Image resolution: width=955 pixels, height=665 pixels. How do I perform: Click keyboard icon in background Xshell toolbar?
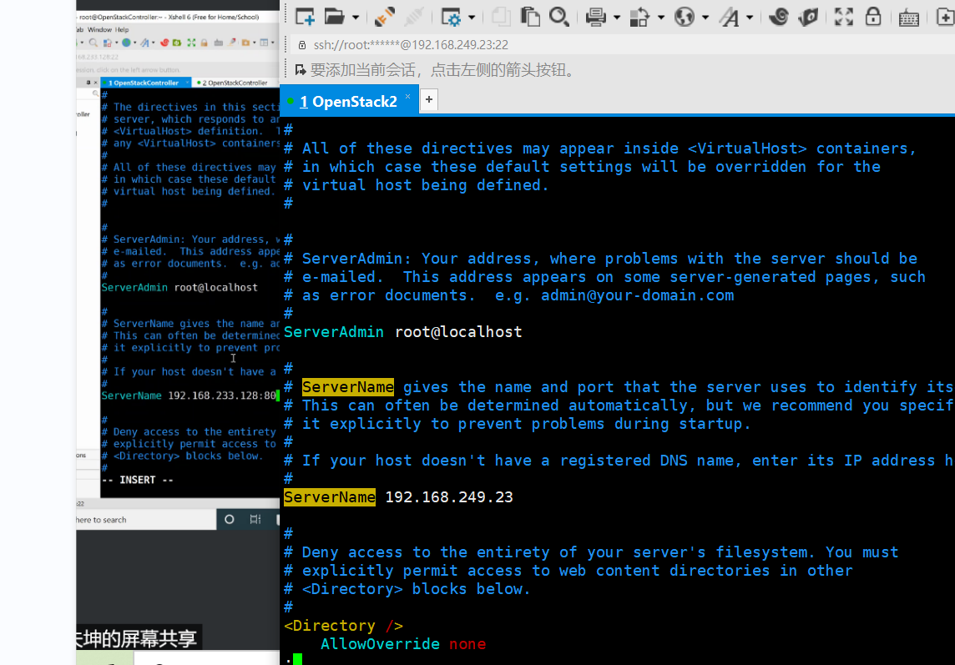coord(217,43)
